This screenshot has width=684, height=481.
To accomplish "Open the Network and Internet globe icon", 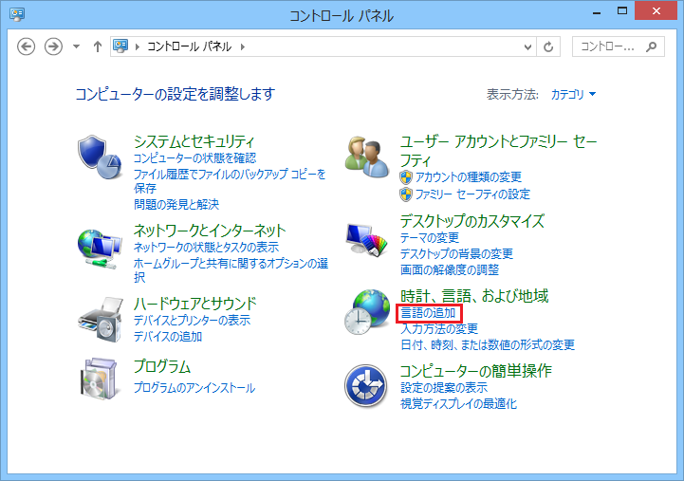I will pyautogui.click(x=101, y=248).
